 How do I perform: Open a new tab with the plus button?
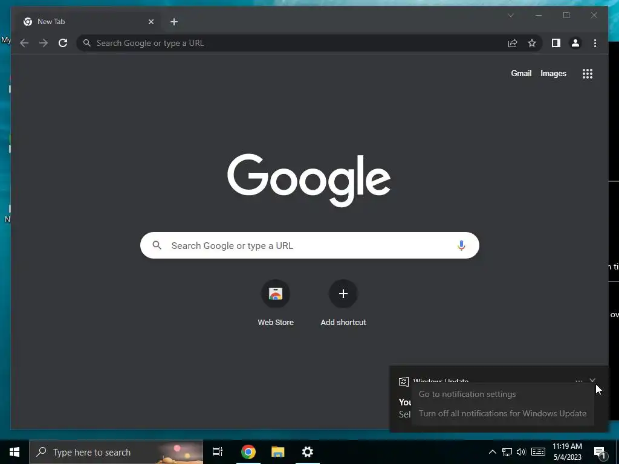click(x=174, y=22)
